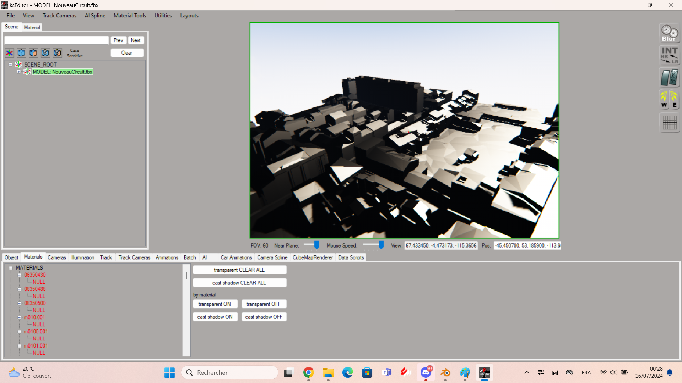The height and width of the screenshot is (383, 682).
Task: Click the SCENE_ROOT node icon
Action: pyautogui.click(x=19, y=65)
